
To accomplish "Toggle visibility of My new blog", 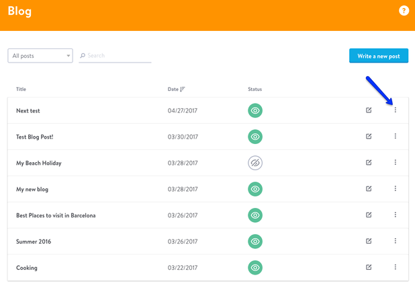I will tap(255, 189).
